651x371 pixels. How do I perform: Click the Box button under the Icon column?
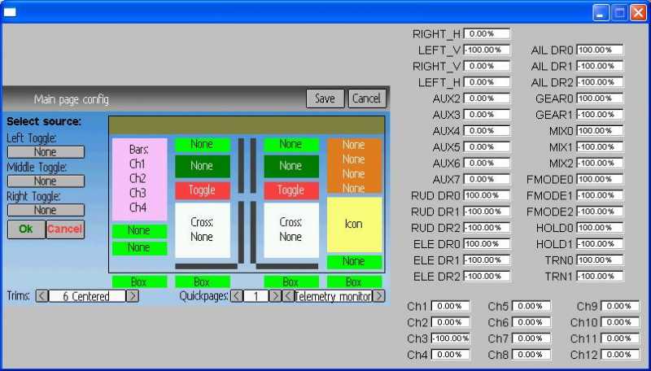point(354,282)
